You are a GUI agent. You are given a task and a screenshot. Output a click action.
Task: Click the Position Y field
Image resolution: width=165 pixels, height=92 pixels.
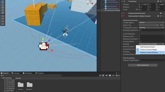(152, 5)
